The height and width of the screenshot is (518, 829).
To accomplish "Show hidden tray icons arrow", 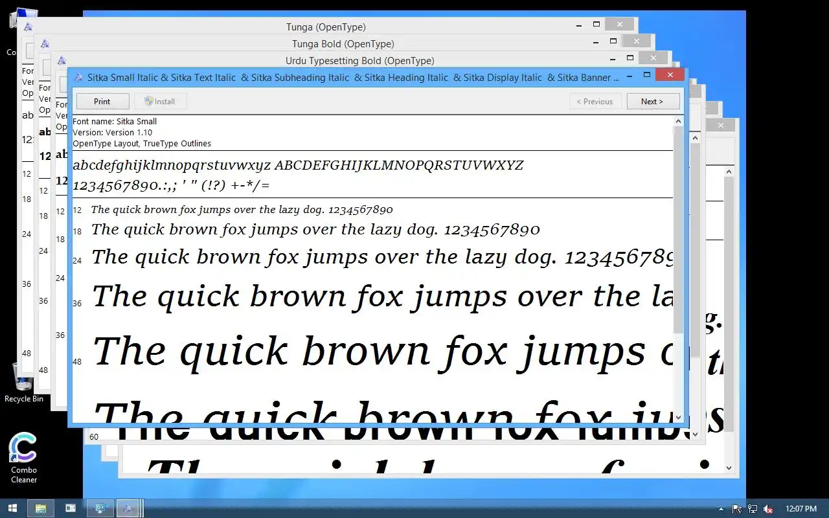I will 721,509.
